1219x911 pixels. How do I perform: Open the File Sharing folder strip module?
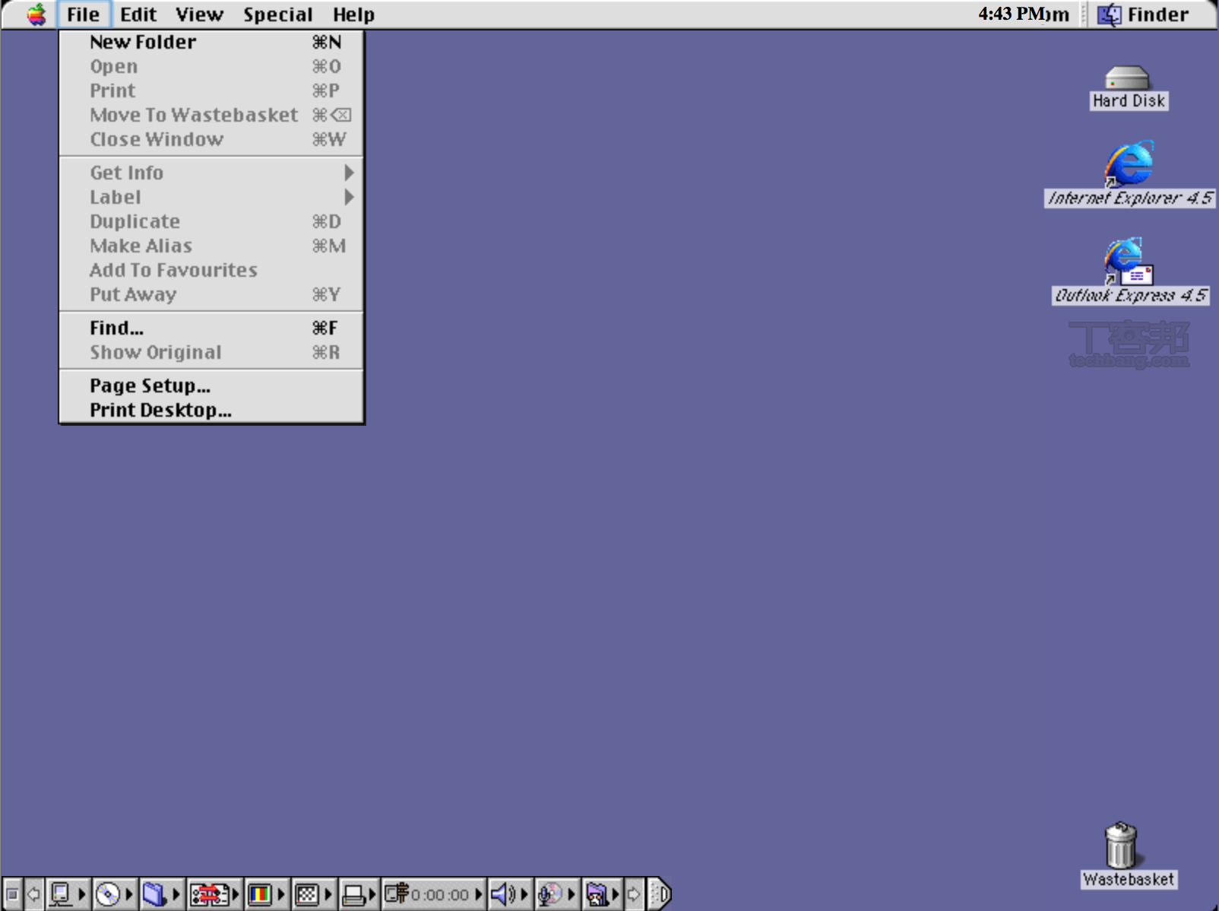(x=154, y=894)
